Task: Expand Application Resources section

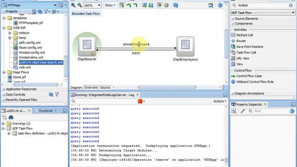Action: pyautogui.click(x=4, y=89)
